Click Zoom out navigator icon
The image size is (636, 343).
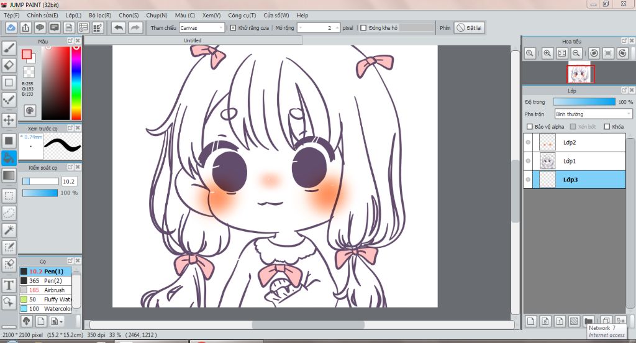click(x=576, y=53)
